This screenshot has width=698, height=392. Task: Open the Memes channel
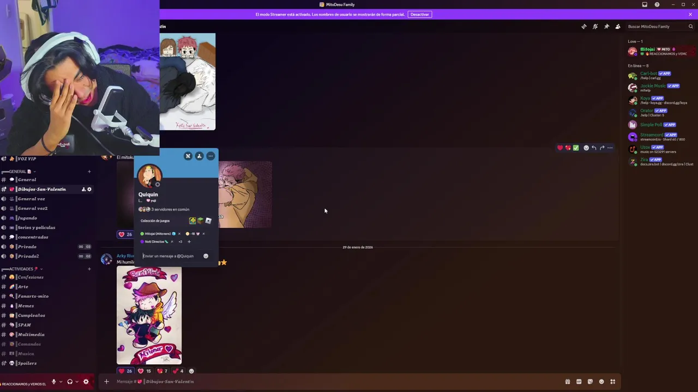[x=46, y=306]
